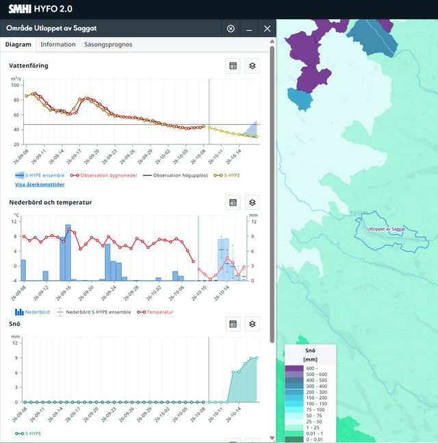The image size is (438, 443).
Task: Click the 1 - 25 legend swatch
Action: click(294, 427)
